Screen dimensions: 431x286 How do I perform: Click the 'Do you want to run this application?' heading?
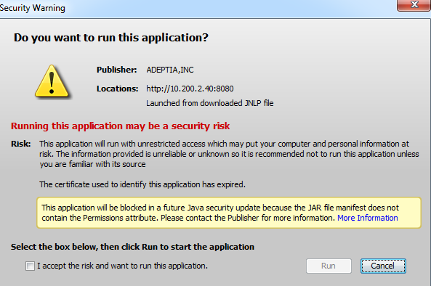(x=111, y=38)
